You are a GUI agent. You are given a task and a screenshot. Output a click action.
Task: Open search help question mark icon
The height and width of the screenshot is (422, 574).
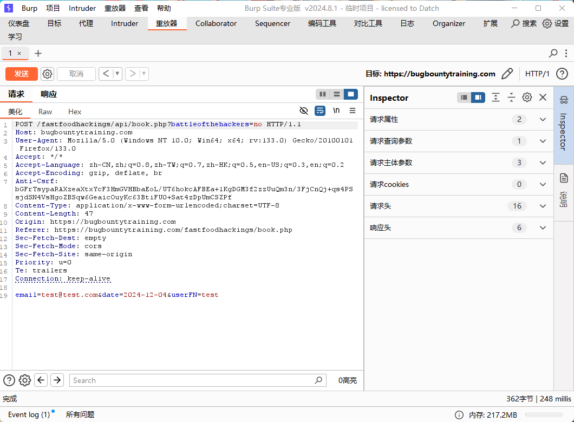click(x=9, y=380)
